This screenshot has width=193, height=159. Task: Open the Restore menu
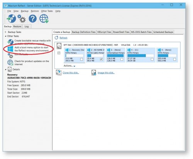click(x=35, y=11)
